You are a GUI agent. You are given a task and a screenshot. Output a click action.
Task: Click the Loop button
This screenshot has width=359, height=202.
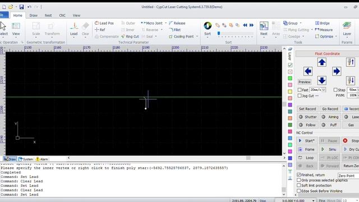(x=307, y=158)
